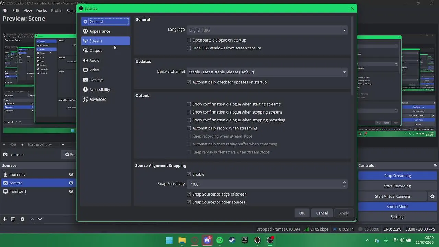Open the Scale to Window dropdown

46,145
